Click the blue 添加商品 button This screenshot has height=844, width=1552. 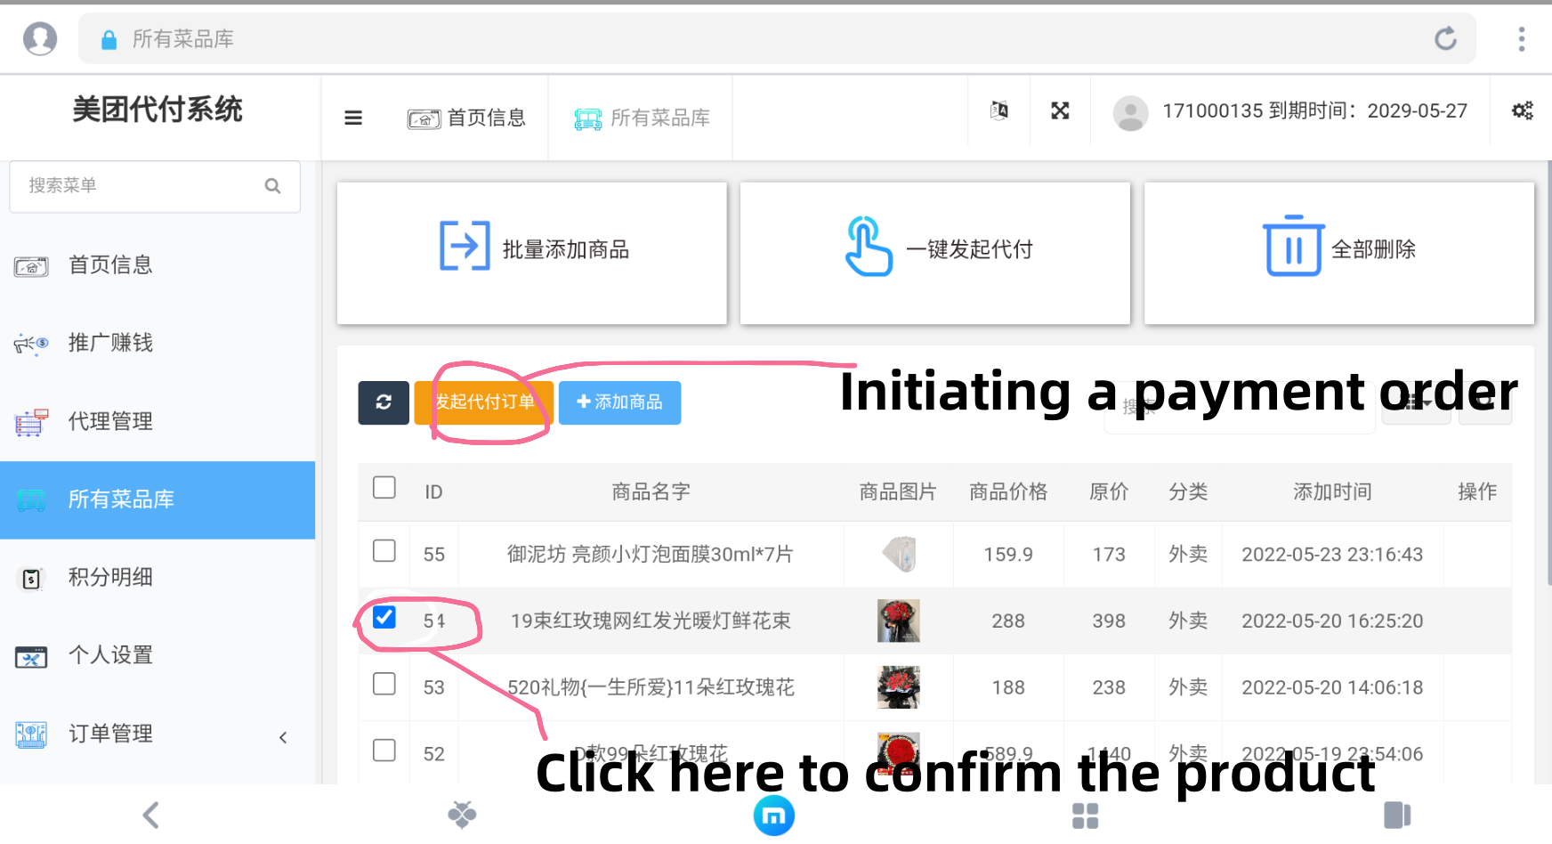[620, 402]
